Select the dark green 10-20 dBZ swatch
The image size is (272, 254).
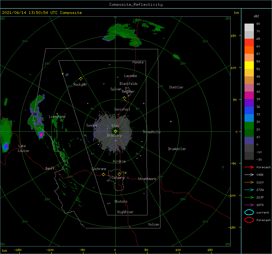[x=249, y=133]
